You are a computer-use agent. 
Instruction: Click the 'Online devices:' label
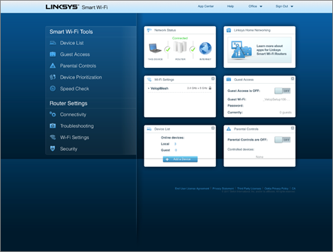173,138
